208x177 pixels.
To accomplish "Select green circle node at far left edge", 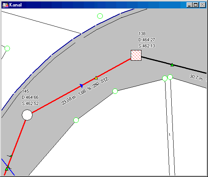I will pyautogui.click(x=7, y=48).
